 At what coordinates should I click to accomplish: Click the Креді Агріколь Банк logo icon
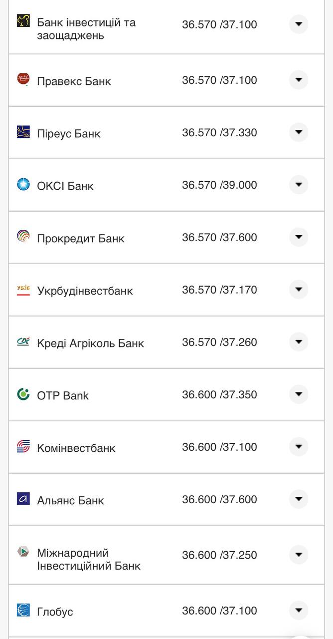pyautogui.click(x=23, y=342)
